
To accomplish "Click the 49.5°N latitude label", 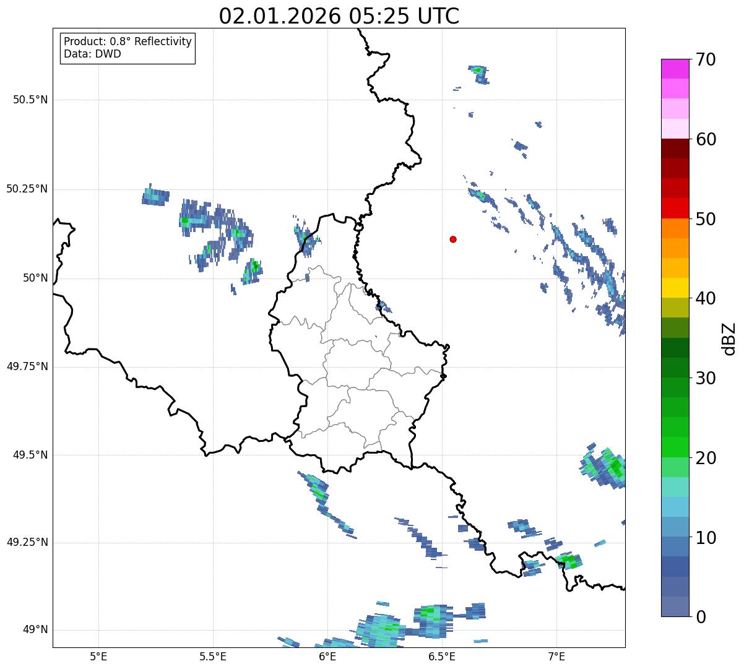I will tap(30, 455).
